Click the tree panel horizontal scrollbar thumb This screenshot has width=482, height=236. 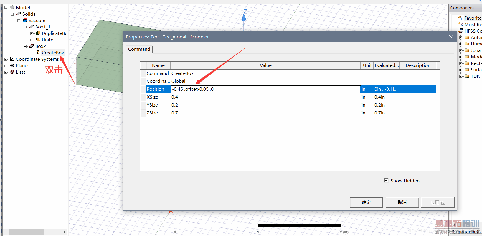[27, 232]
